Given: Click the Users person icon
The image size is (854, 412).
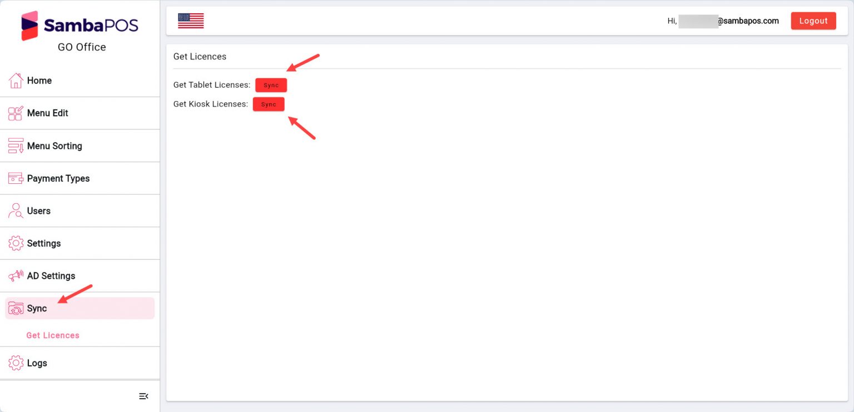Looking at the screenshot, I should pyautogui.click(x=16, y=211).
